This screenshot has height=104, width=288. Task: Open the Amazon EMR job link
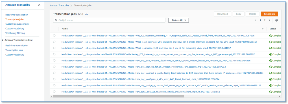(x=146, y=48)
